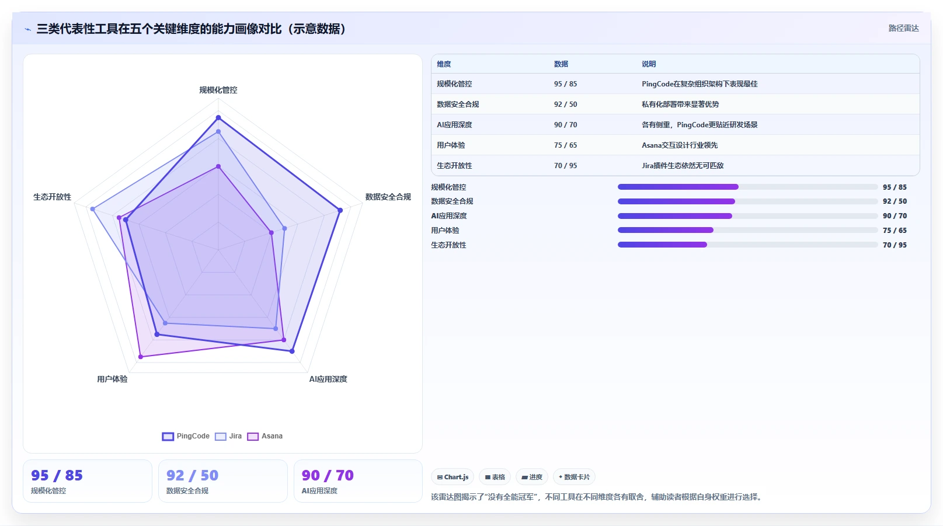Open the 95 / 85 规模化管控 stat card
This screenshot has height=526, width=943.
point(88,481)
